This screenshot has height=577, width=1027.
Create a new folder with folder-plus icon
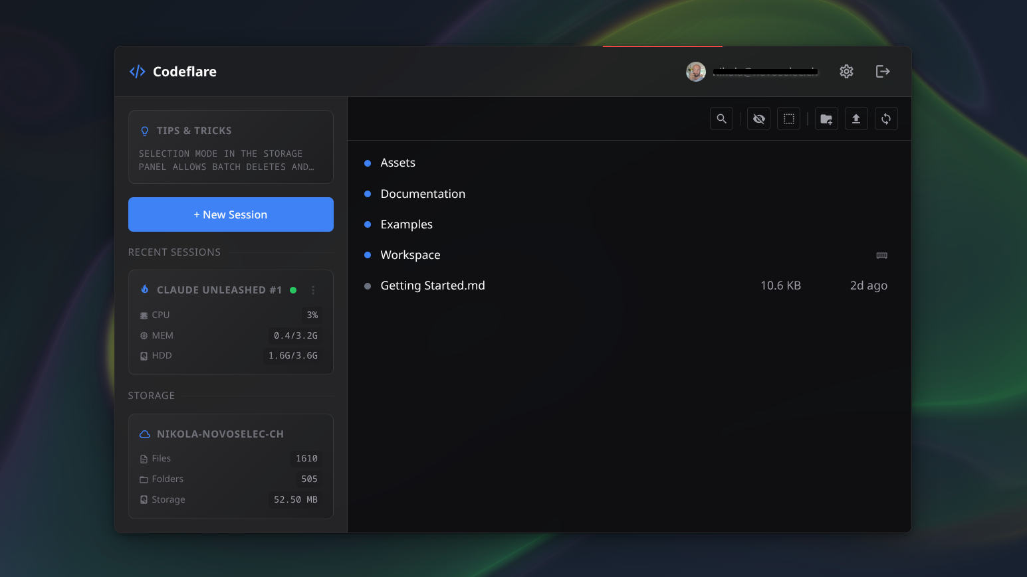(826, 119)
